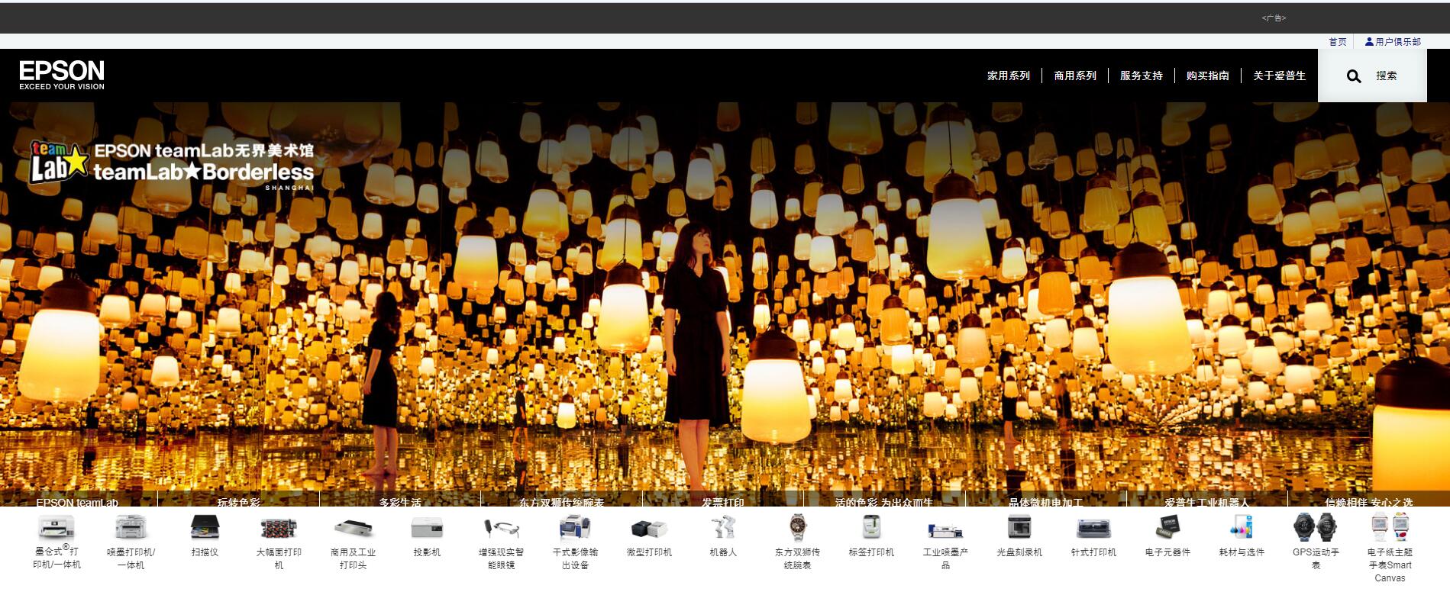Open the 墨仓式打印机/一体机 product icon
The height and width of the screenshot is (592, 1450).
[57, 527]
